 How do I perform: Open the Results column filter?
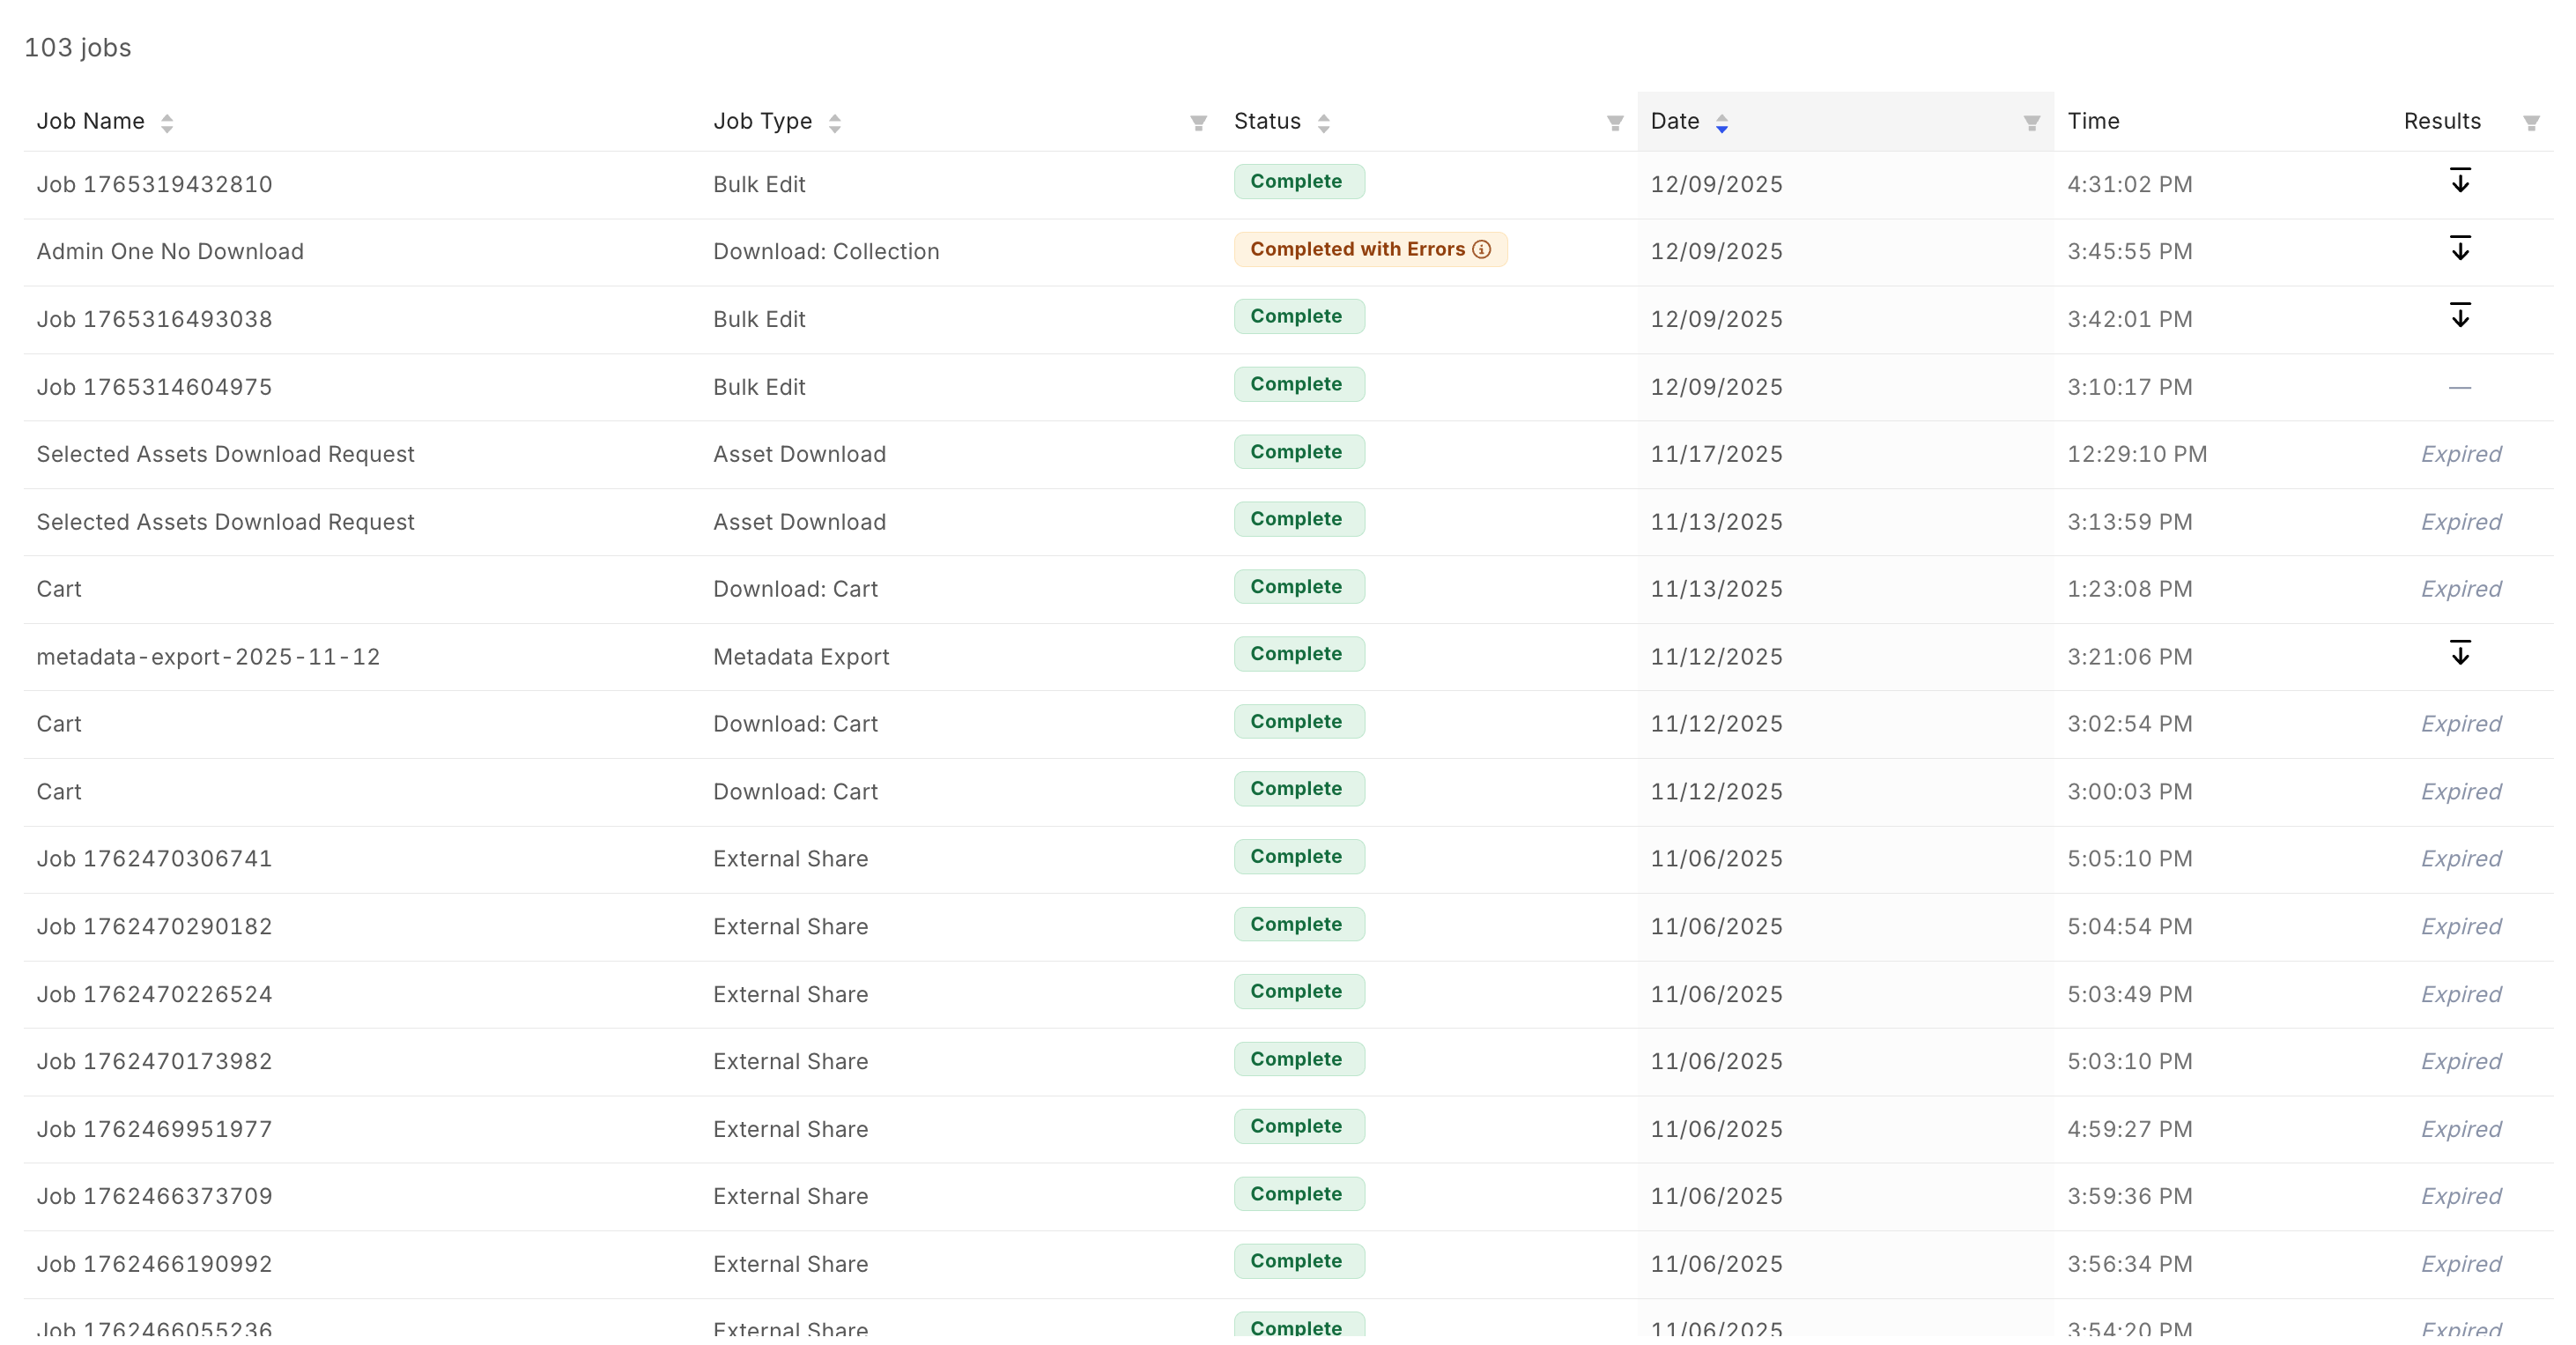pos(2531,123)
